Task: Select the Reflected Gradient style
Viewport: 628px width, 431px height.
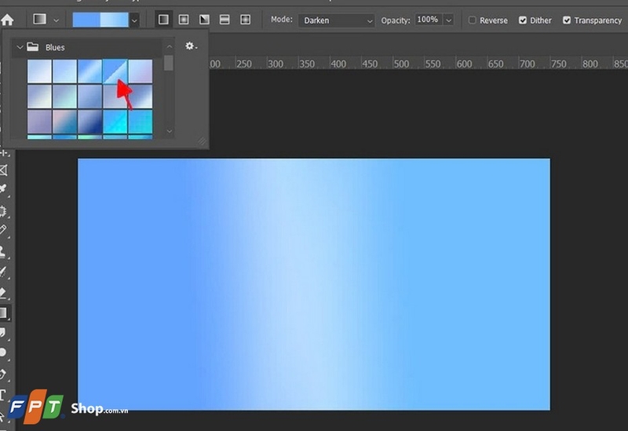Action: coord(225,20)
